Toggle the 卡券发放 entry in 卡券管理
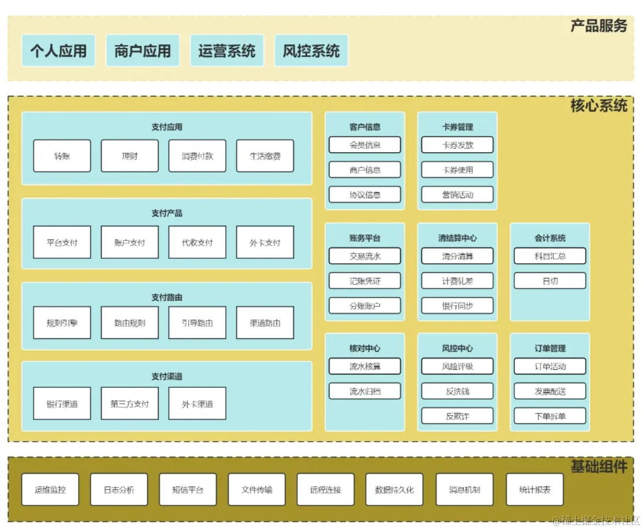Viewport: 644px width, 530px height. point(457,145)
